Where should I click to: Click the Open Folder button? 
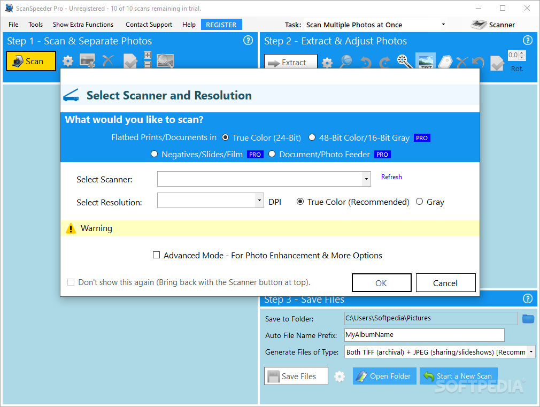pyautogui.click(x=384, y=376)
